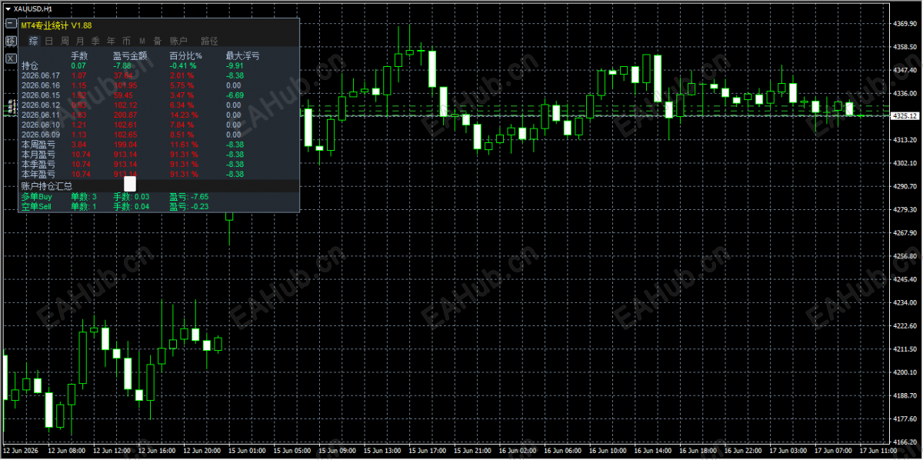Click the 账户持仓汇总 section header
923x460 pixels.
(x=46, y=186)
